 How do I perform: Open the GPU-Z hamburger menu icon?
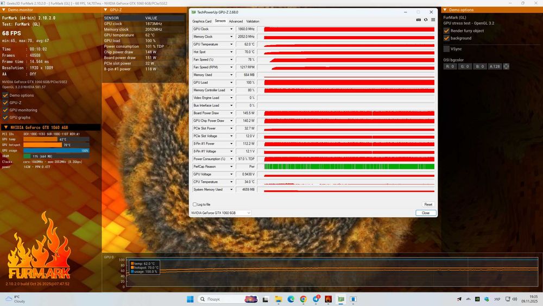pyautogui.click(x=433, y=20)
